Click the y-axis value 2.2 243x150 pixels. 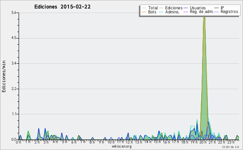coord(14,89)
